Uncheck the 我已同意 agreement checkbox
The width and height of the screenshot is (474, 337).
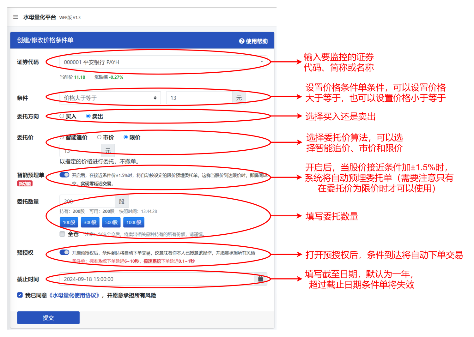tap(20, 295)
